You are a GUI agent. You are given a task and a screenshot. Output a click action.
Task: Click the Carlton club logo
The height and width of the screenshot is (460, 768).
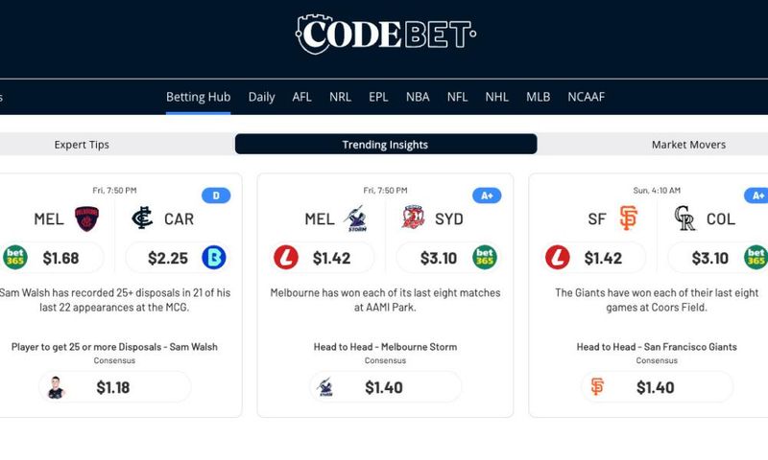pyautogui.click(x=142, y=218)
